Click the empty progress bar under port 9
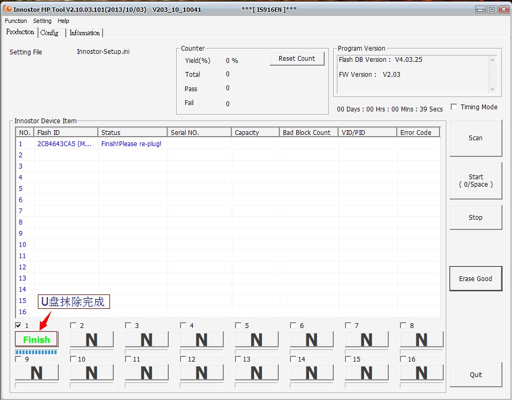This screenshot has width=512, height=400. click(36, 385)
